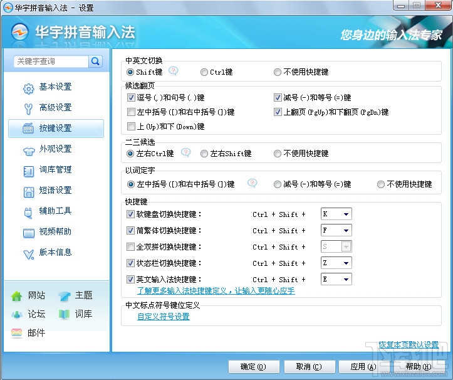Click the title bar app icon
Viewport: 453px width, 380px height.
[8, 8]
